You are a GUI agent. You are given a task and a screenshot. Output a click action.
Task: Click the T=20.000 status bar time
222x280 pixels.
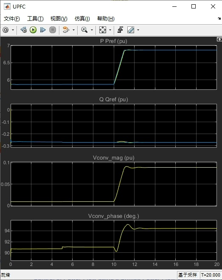tap(211, 275)
